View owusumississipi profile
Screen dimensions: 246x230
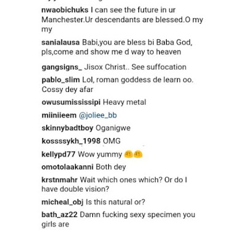pyautogui.click(x=71, y=102)
